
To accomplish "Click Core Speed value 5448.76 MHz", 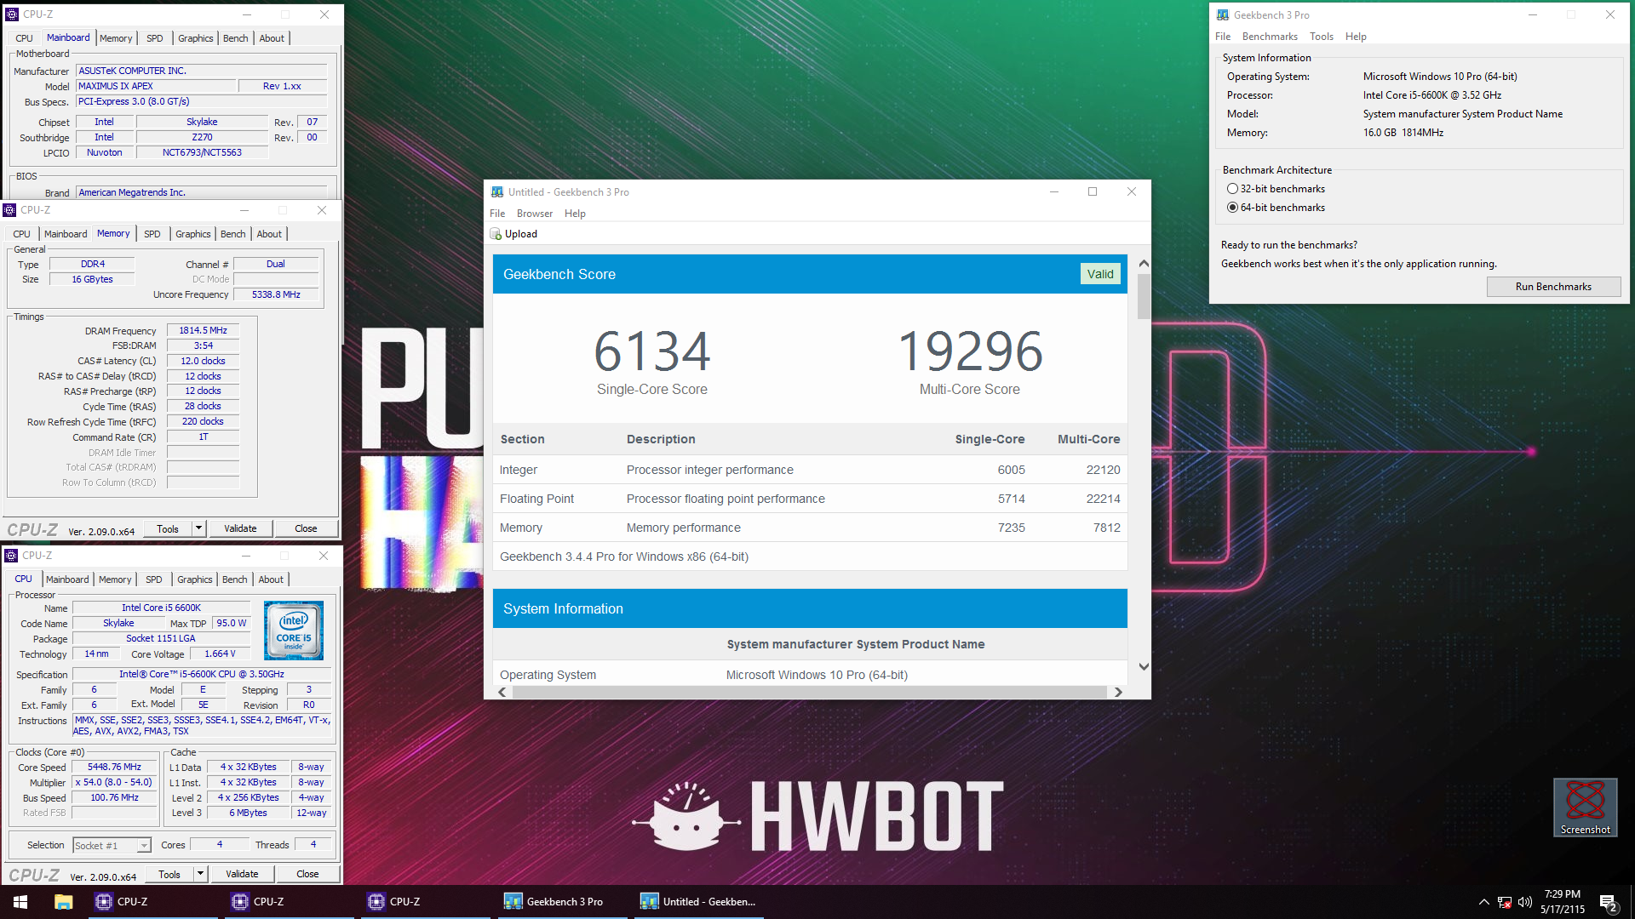I will tap(115, 767).
